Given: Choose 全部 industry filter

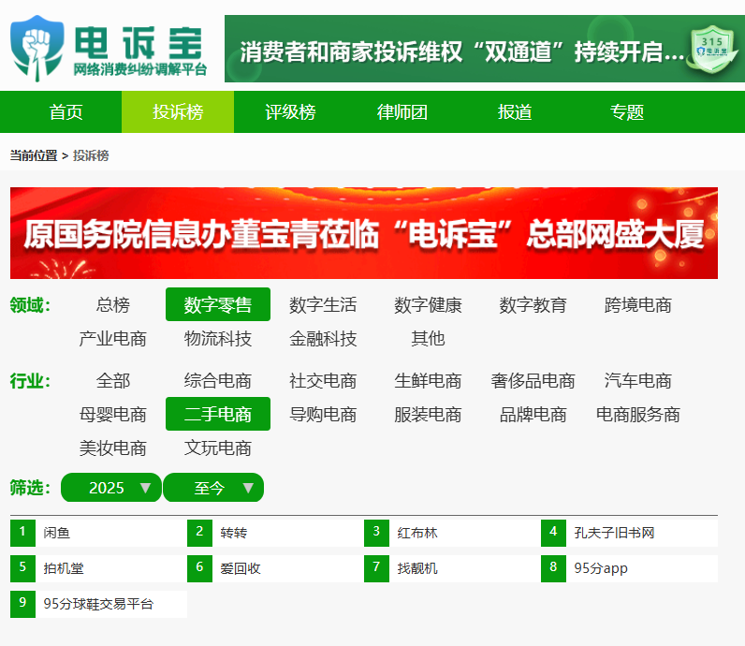Looking at the screenshot, I should [x=113, y=381].
